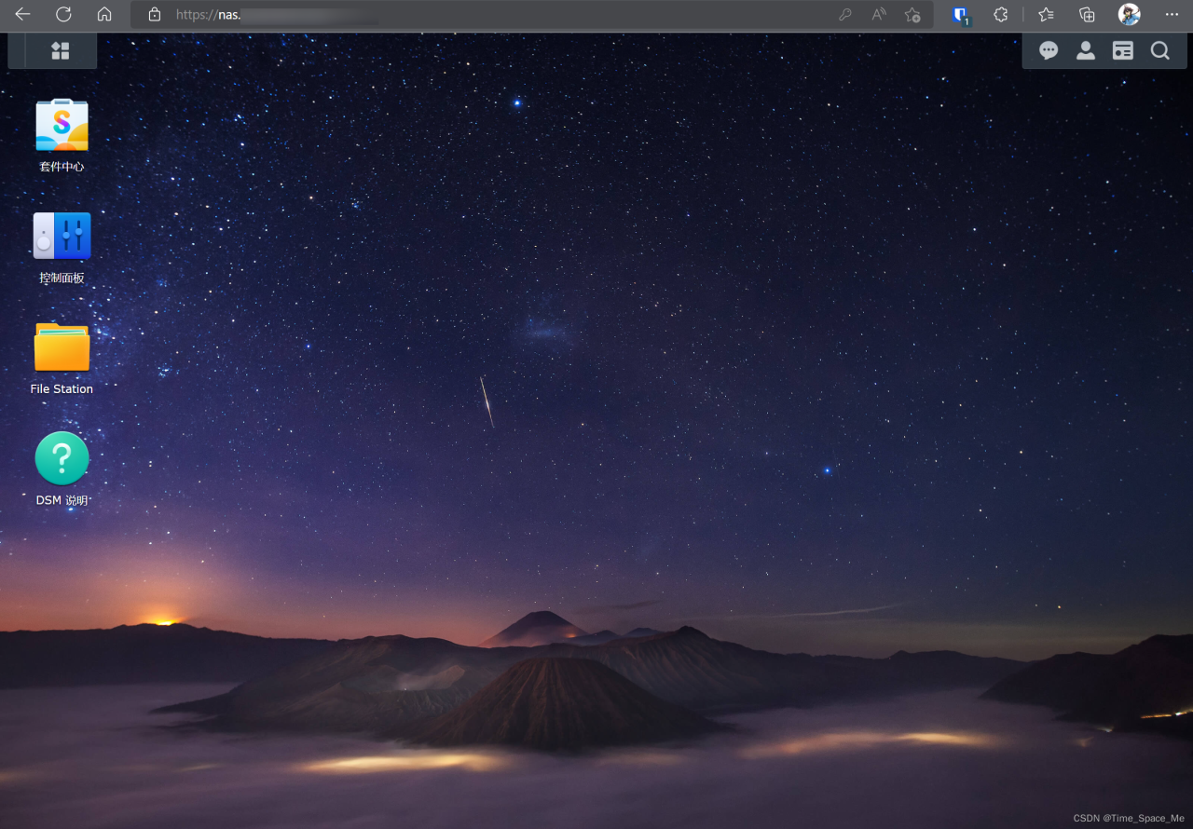The width and height of the screenshot is (1193, 829).
Task: Open the DSM Main Menu grid
Action: pyautogui.click(x=61, y=51)
